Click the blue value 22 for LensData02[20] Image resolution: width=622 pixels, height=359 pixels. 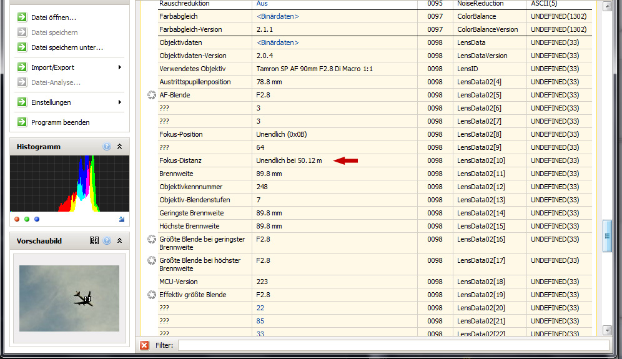point(260,308)
